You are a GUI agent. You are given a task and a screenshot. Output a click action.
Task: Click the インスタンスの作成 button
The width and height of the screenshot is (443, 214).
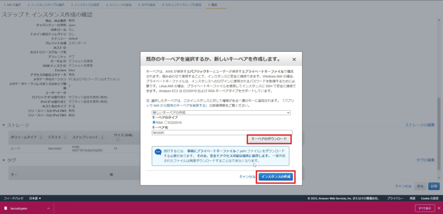[x=276, y=177]
